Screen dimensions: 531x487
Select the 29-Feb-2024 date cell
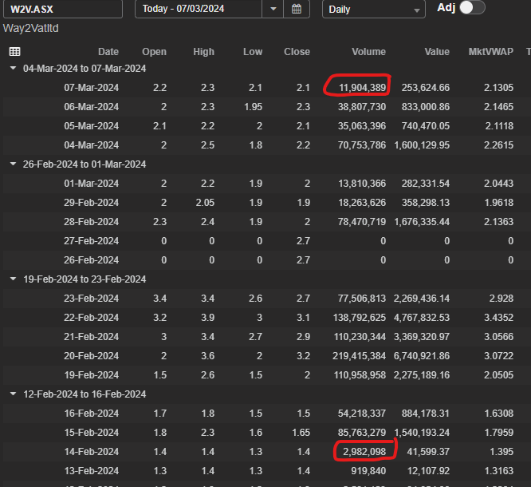(x=91, y=203)
